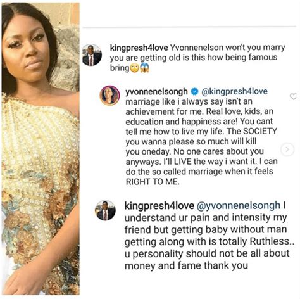The image size is (300, 299).
Task: Click the divider line above the comments
Action: point(189,27)
